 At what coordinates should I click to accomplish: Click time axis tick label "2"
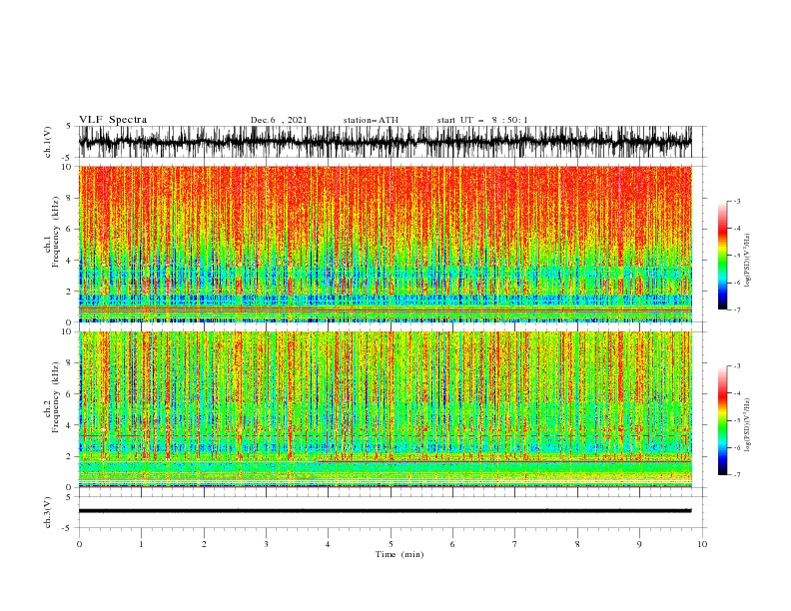point(204,544)
